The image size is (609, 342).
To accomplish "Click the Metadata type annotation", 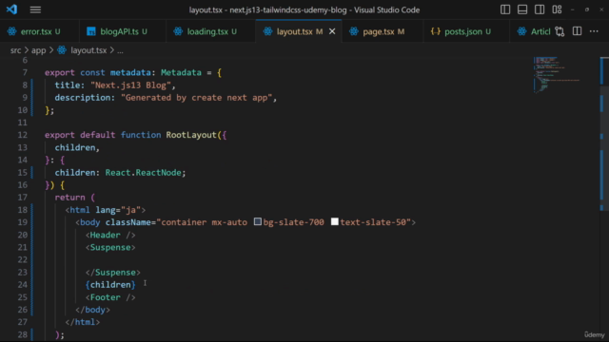I will [181, 72].
